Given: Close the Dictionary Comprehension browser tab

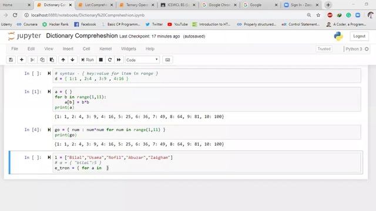Looking at the screenshot, I should (x=70, y=5).
